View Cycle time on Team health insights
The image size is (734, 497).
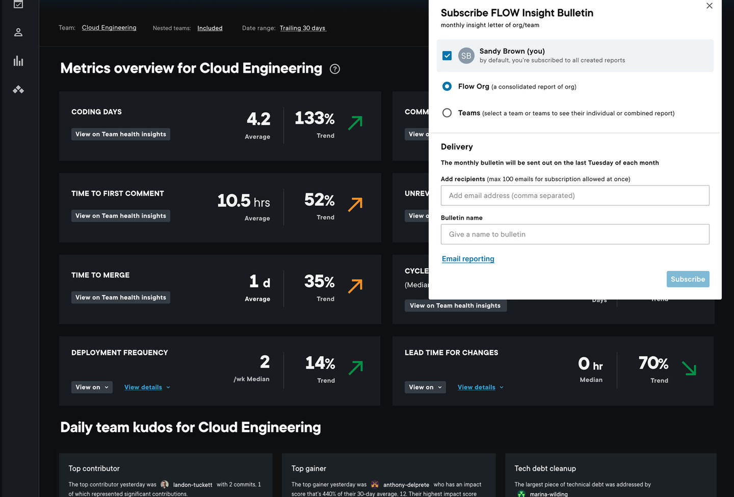point(456,306)
